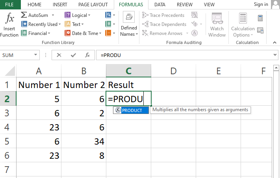The image size is (280, 178).
Task: Open the Text functions menu
Action: pyautogui.click(x=75, y=24)
